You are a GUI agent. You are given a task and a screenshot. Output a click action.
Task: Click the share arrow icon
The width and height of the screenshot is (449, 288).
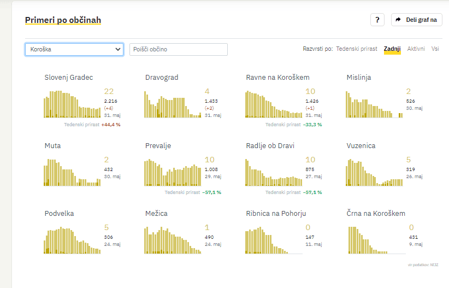pos(398,20)
